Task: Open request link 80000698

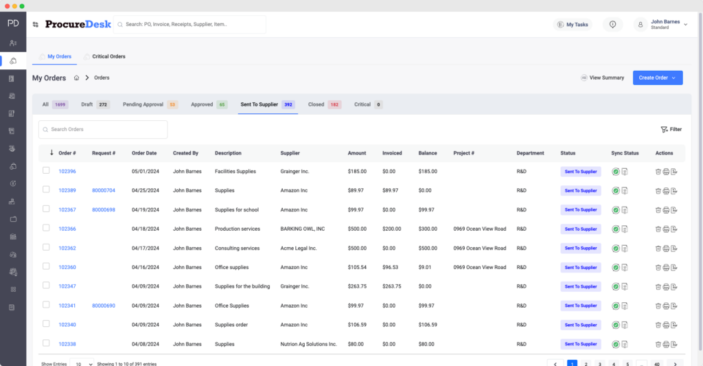Action: 104,210
